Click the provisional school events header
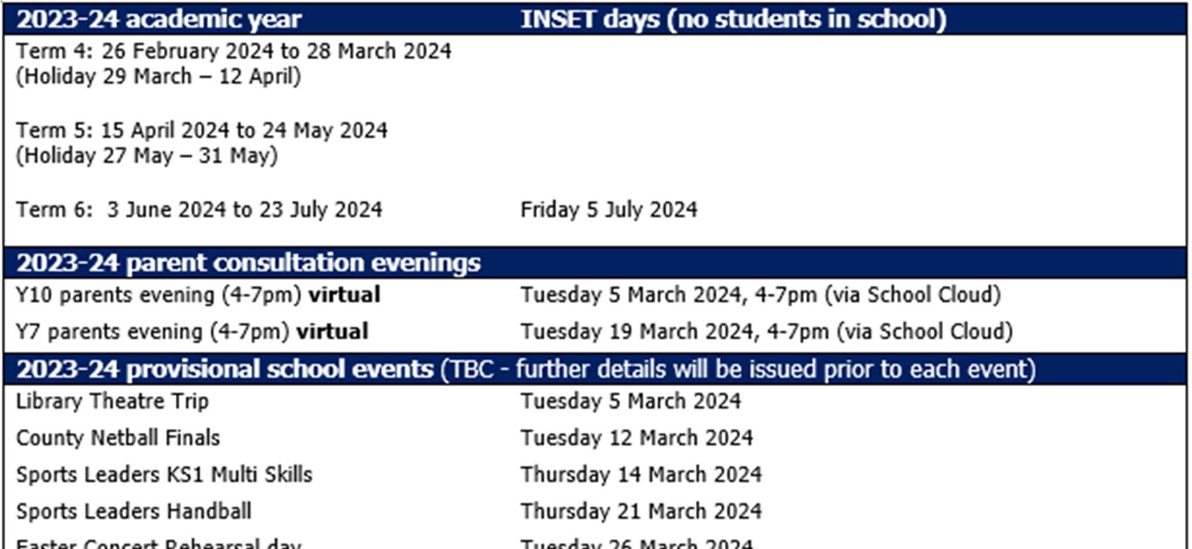Image resolution: width=1192 pixels, height=549 pixels. 525,369
